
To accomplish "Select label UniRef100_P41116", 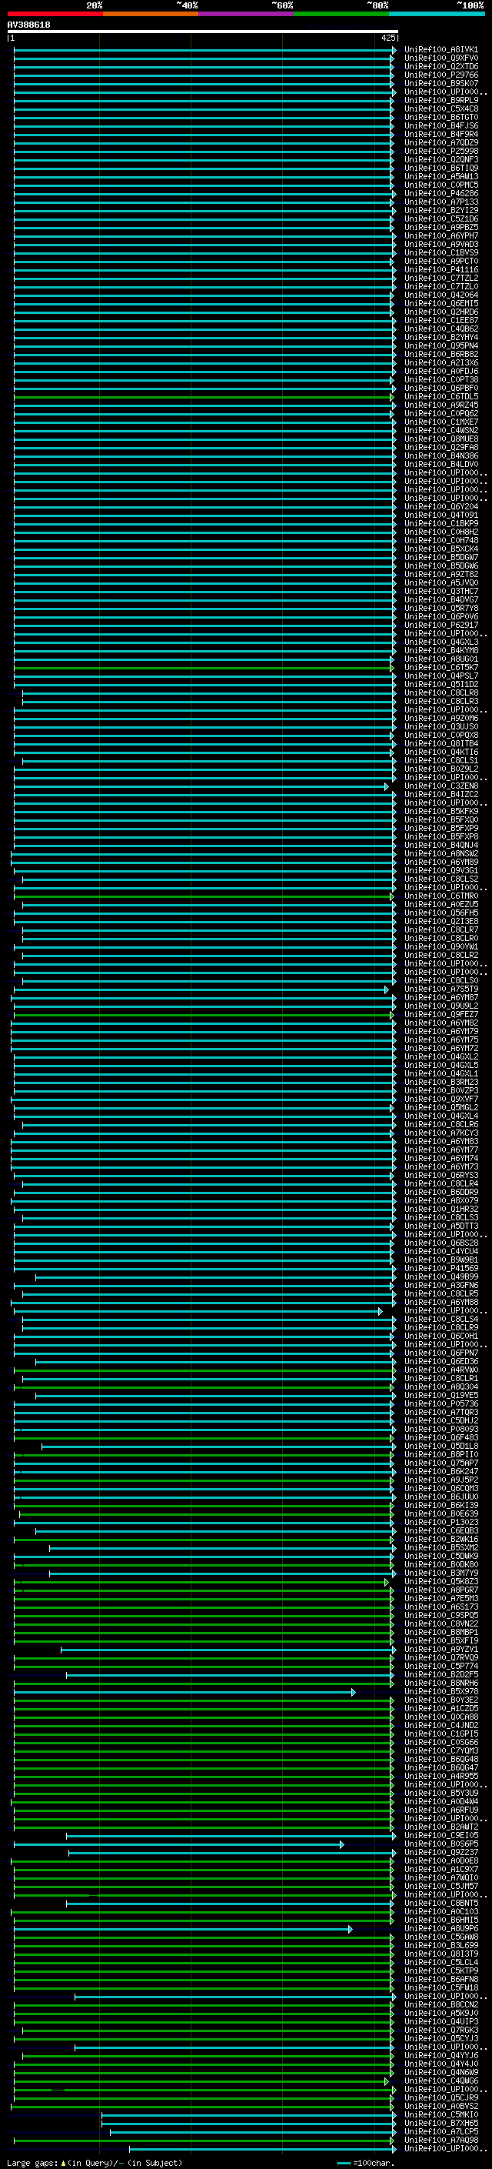I will pos(441,269).
